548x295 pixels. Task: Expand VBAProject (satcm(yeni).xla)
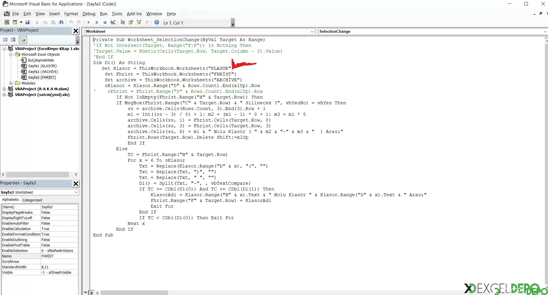click(4, 95)
